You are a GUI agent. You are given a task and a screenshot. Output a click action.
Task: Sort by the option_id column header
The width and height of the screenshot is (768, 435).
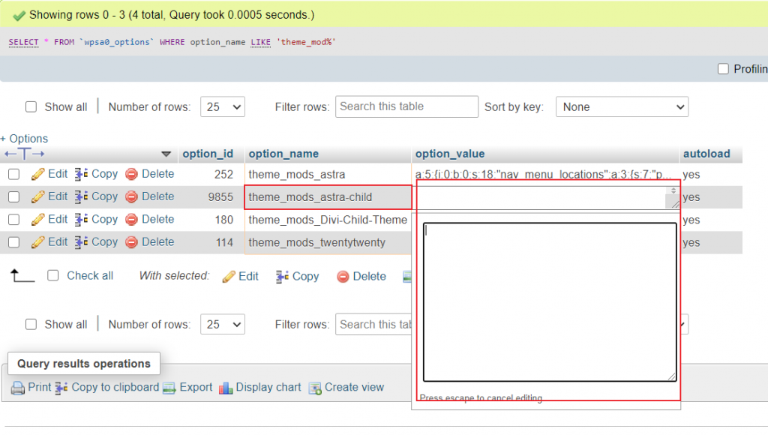click(208, 154)
